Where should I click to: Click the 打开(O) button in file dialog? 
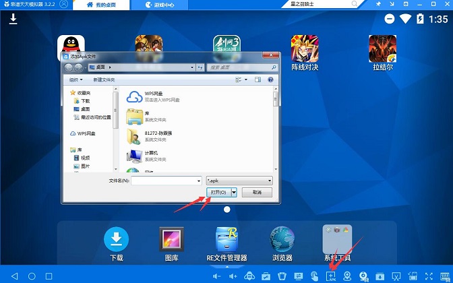(x=218, y=192)
